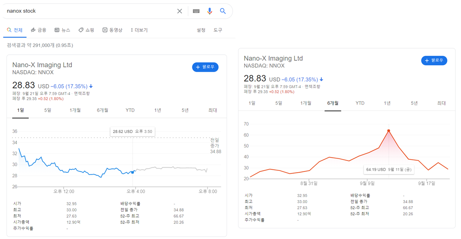This screenshot has height=239, width=461.
Task: Expand the 더보기 menu
Action: click(x=139, y=30)
